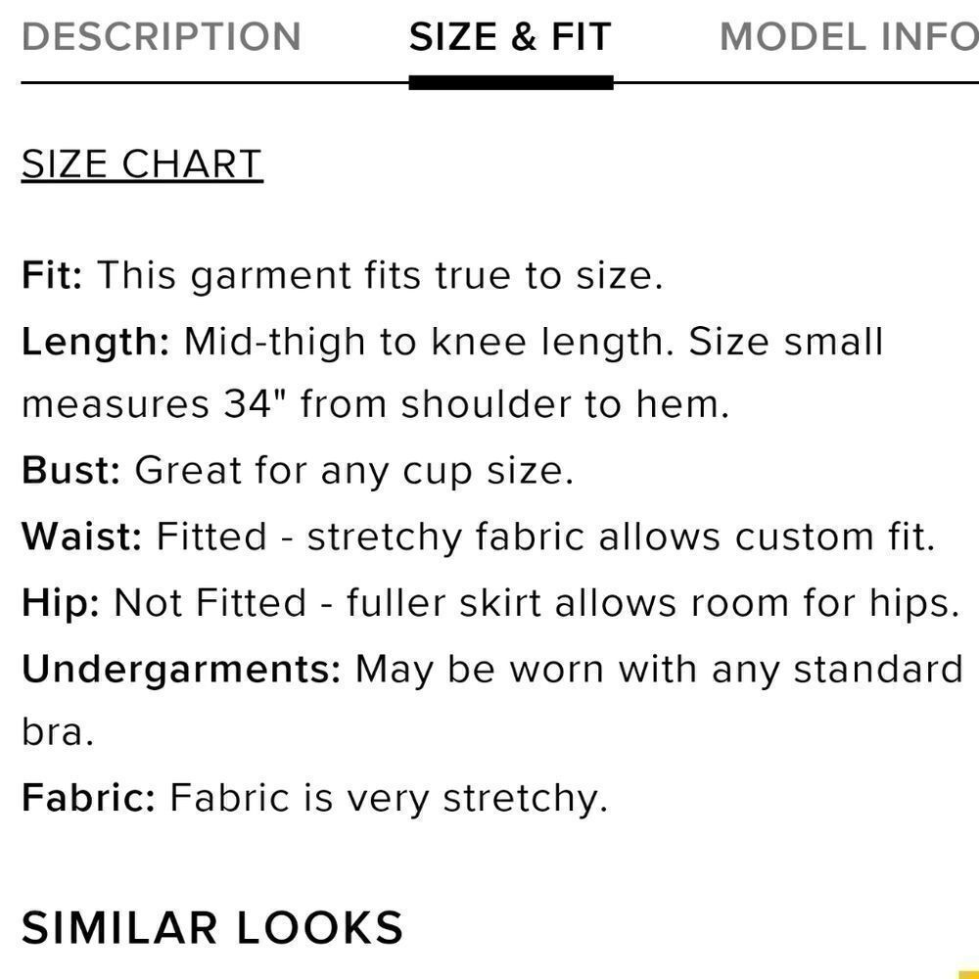Select the SIZE & FIT tab
This screenshot has height=979, width=979.
tap(510, 37)
